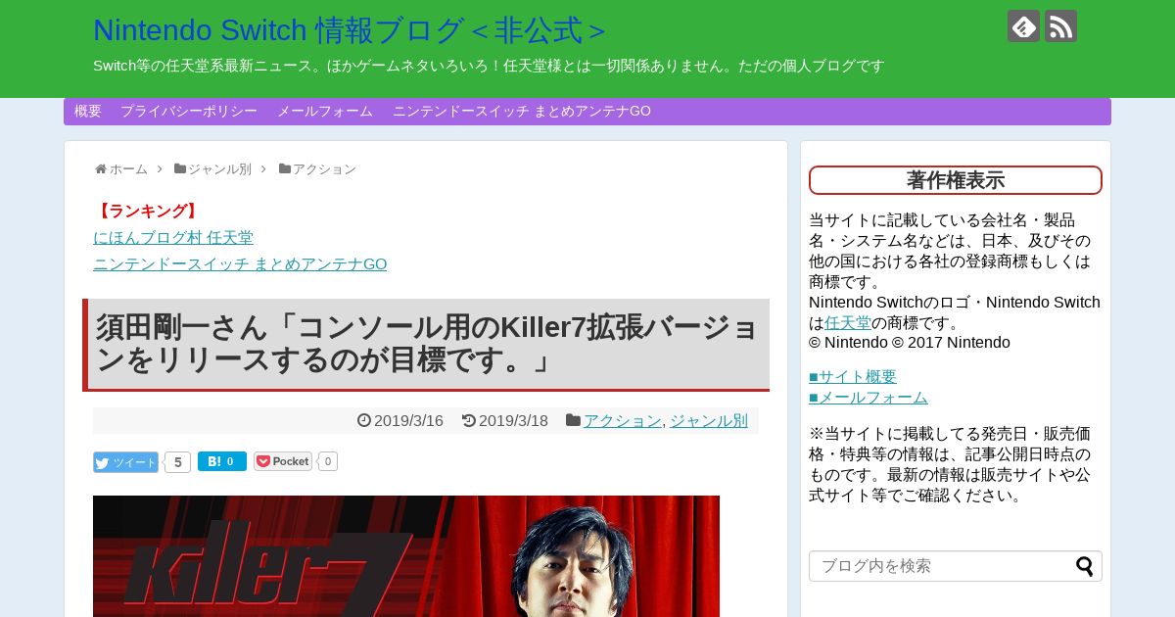
Task: Click the 著作権表示 sidebar heading
Action: (956, 180)
